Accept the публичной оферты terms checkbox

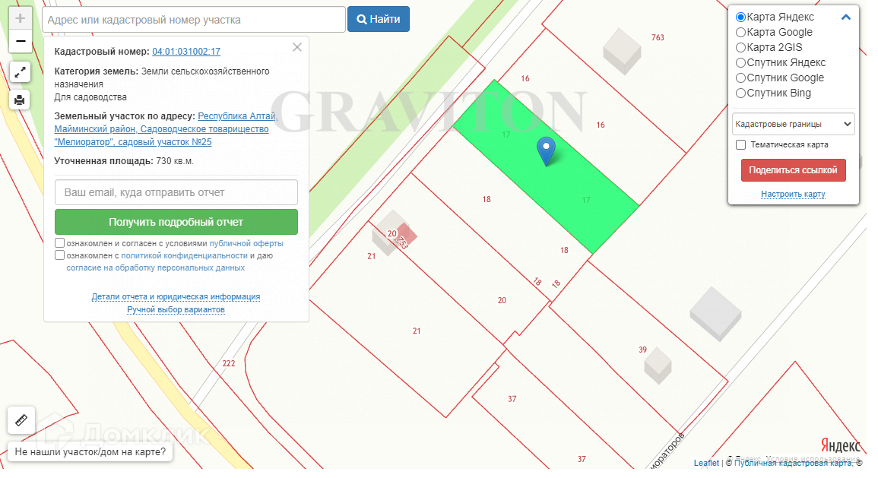click(60, 243)
